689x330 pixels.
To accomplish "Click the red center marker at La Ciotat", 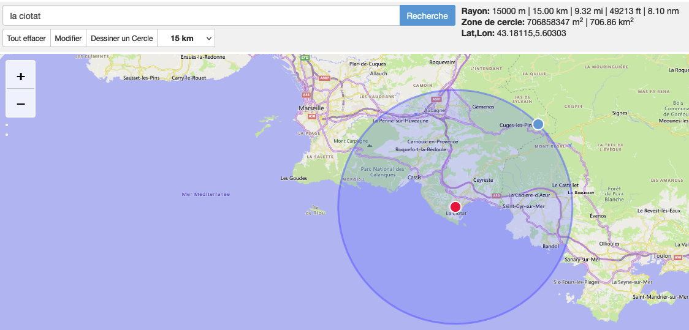I will [455, 207].
